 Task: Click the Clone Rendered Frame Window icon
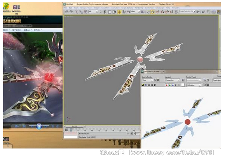pyautogui.click(x=149, y=85)
